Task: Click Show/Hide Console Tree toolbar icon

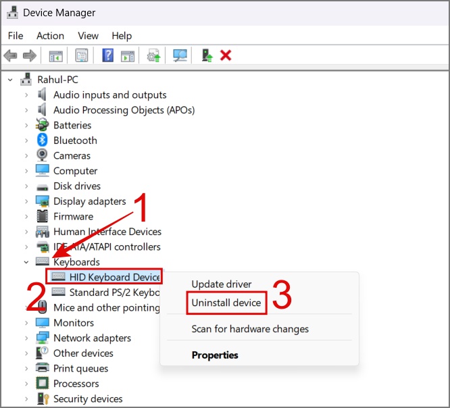Action: [x=55, y=55]
